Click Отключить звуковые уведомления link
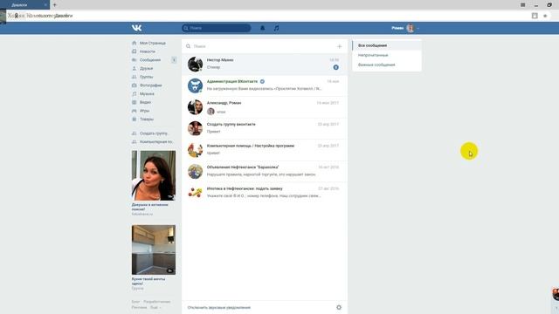Screen dimensions: 559x314 point(219,308)
